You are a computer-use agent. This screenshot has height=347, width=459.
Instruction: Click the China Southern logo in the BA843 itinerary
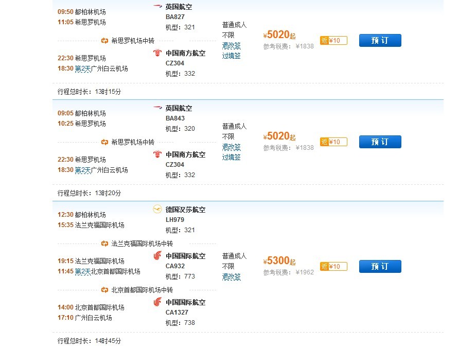point(157,154)
